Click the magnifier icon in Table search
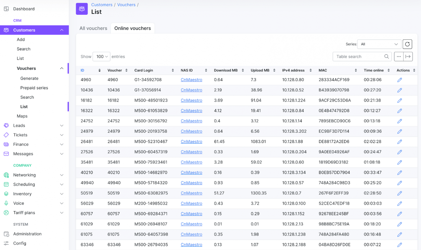421x250 pixels. pos(386,56)
